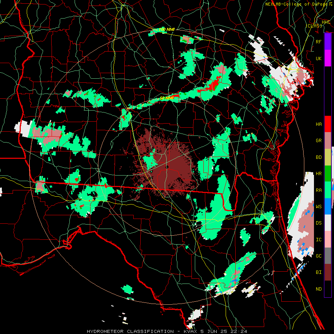Click the ND legend label

coord(318,289)
